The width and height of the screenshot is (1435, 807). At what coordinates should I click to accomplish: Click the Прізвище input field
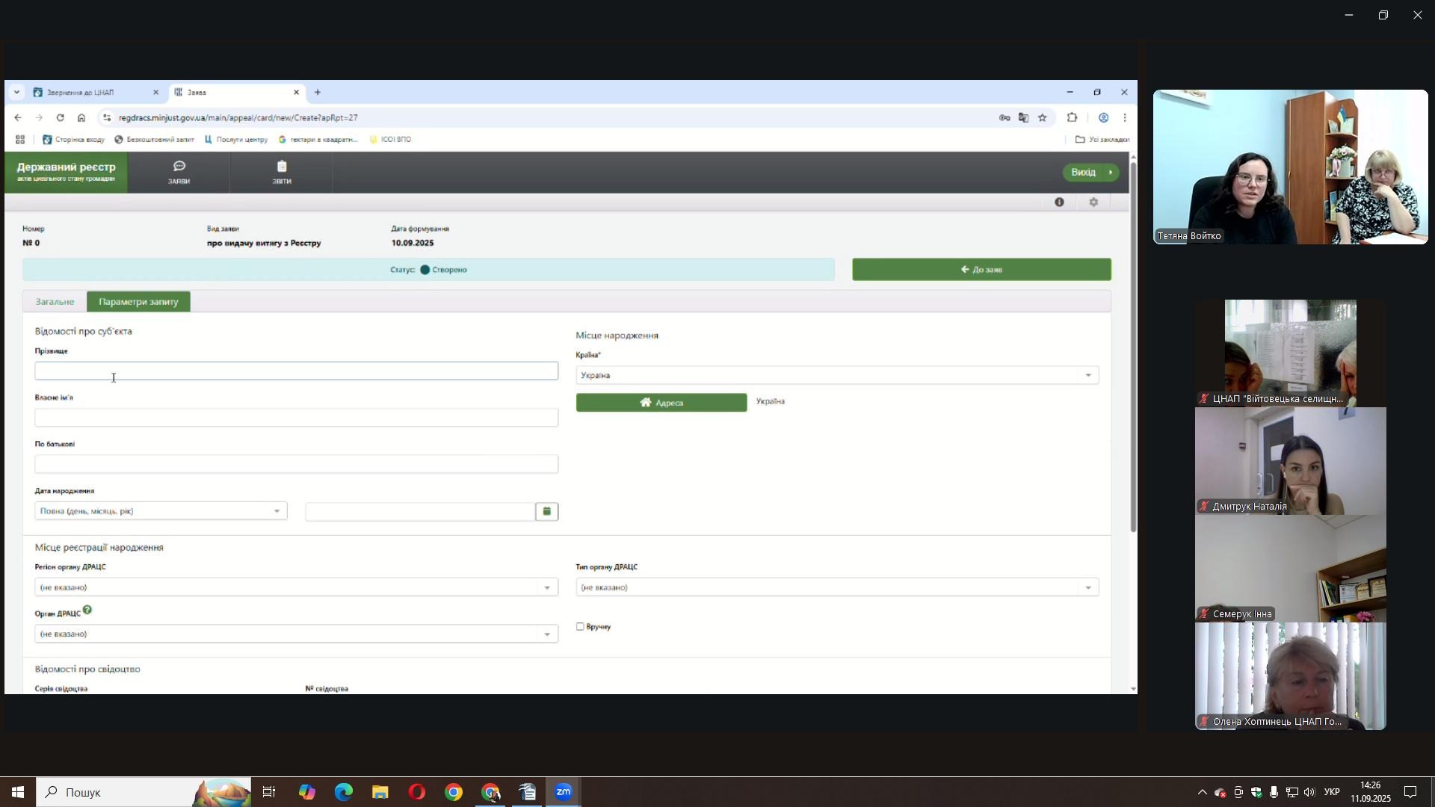(x=296, y=371)
